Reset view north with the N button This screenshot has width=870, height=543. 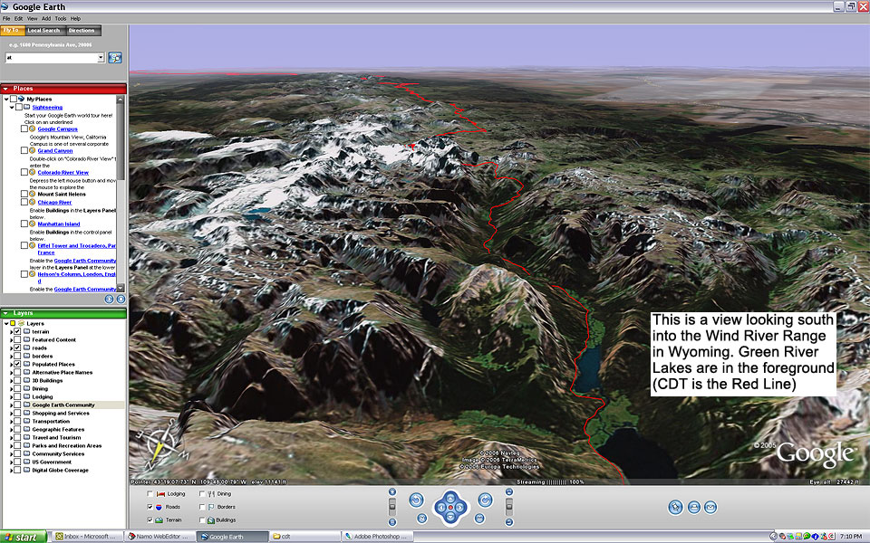(x=421, y=519)
